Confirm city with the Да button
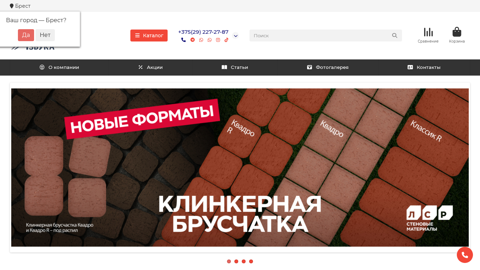480x270 pixels. (x=26, y=35)
